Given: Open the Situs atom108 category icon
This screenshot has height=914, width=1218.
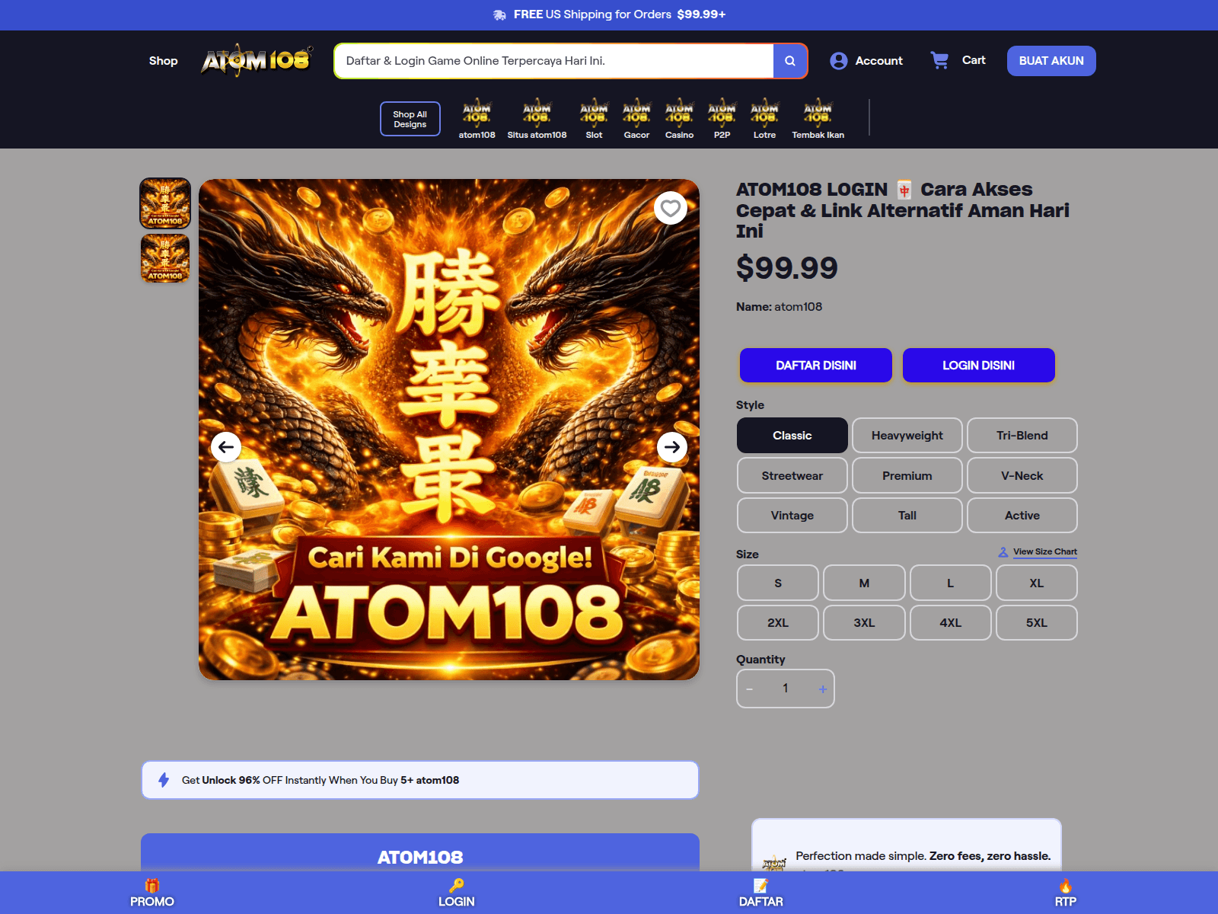Looking at the screenshot, I should coord(537,113).
